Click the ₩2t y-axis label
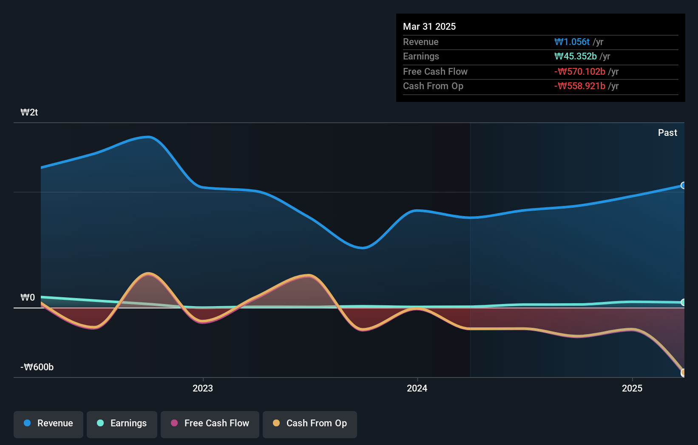The height and width of the screenshot is (445, 698). [x=29, y=112]
